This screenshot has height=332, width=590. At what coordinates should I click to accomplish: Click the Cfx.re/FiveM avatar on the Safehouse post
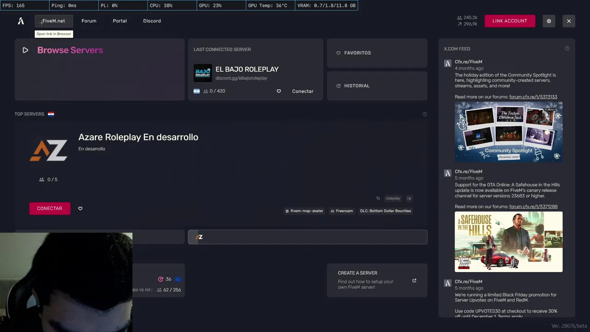click(x=448, y=173)
